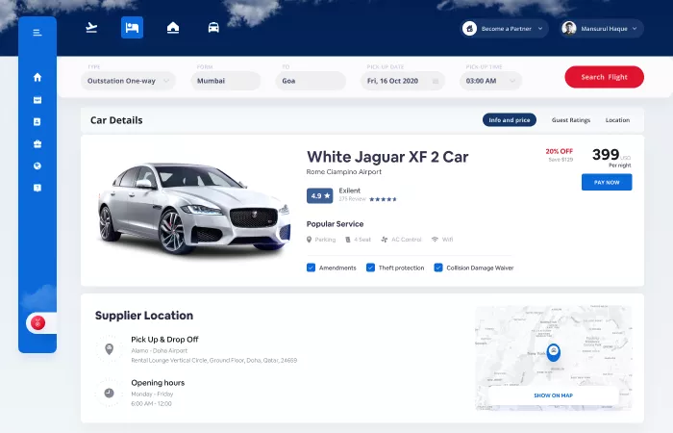673x433 pixels.
Task: Open the Fri, 16 Oct 2020 date picker
Action: [x=403, y=81]
